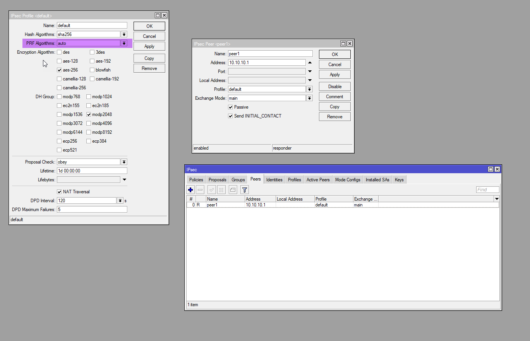The height and width of the screenshot is (341, 530).
Task: Open the Hash Algorithms dropdown
Action: coord(124,34)
